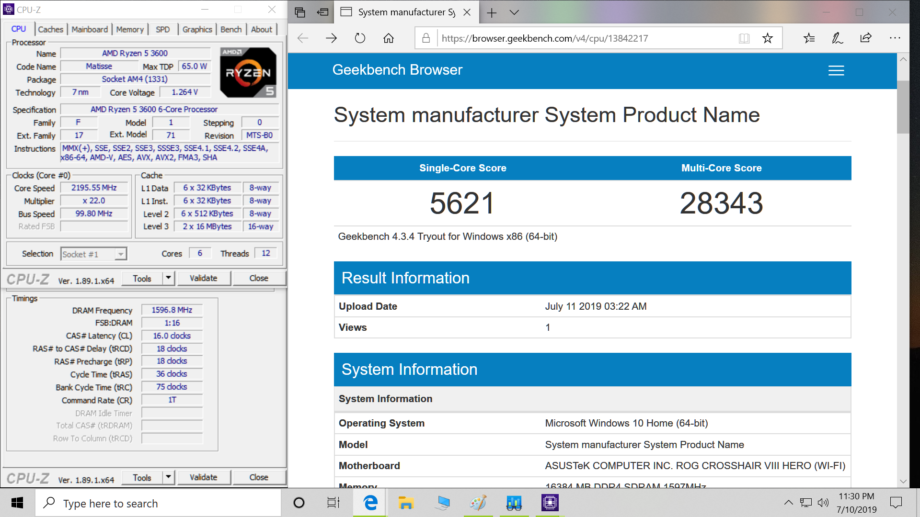Switch to CPU-Z Graphics tab
Screen dimensions: 920x517
197,29
